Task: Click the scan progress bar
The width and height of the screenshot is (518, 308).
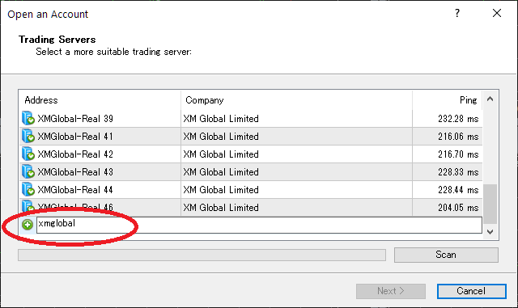Action: 202,255
